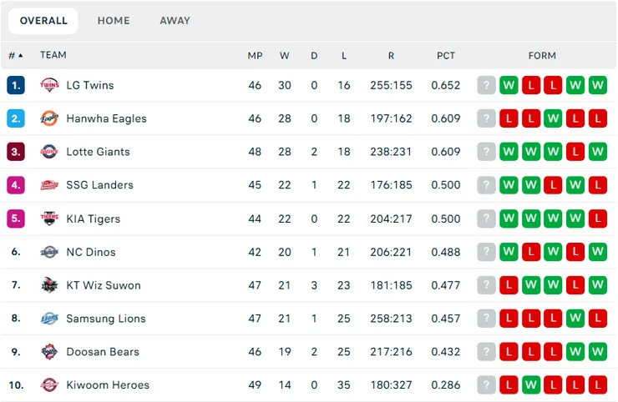
Task: Sort table by rank number column
Action: click(15, 56)
